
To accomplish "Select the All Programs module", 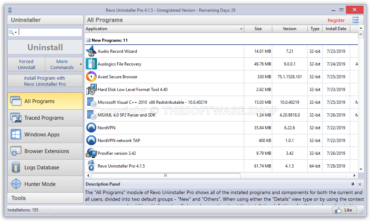I will 45,101.
